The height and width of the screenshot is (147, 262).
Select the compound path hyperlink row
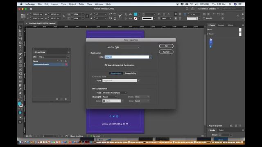(51, 65)
